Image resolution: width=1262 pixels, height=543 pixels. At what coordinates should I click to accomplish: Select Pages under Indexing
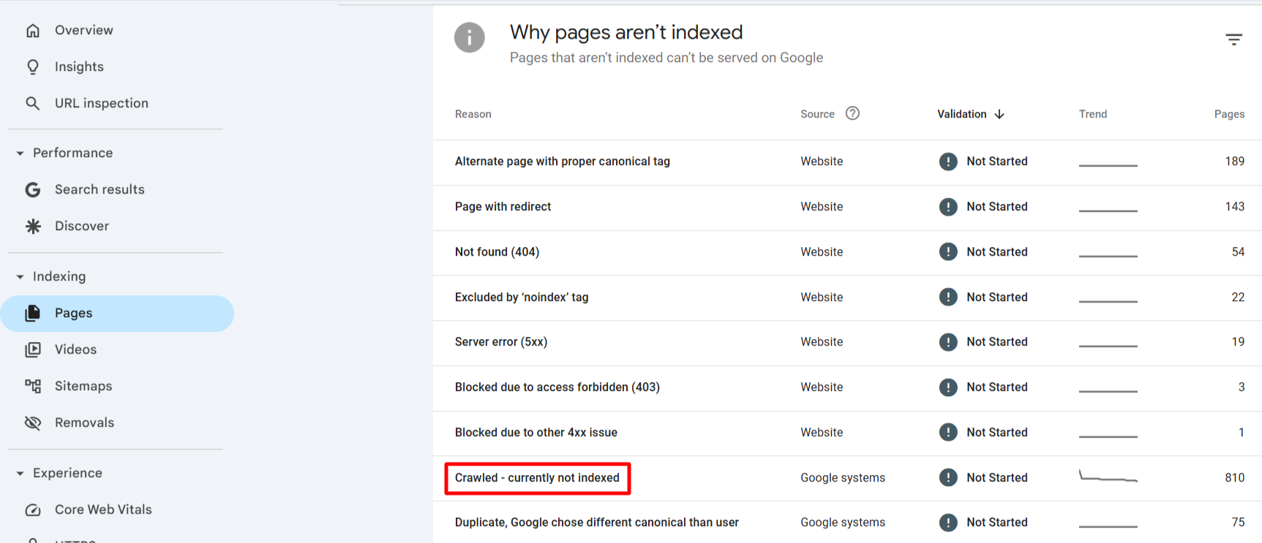tap(117, 314)
